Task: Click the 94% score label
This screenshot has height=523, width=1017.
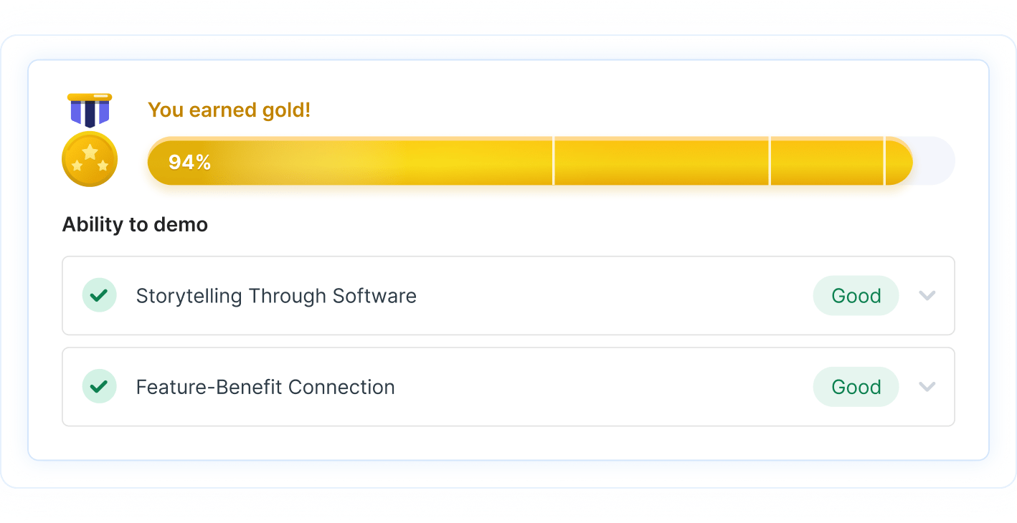Action: [x=189, y=163]
